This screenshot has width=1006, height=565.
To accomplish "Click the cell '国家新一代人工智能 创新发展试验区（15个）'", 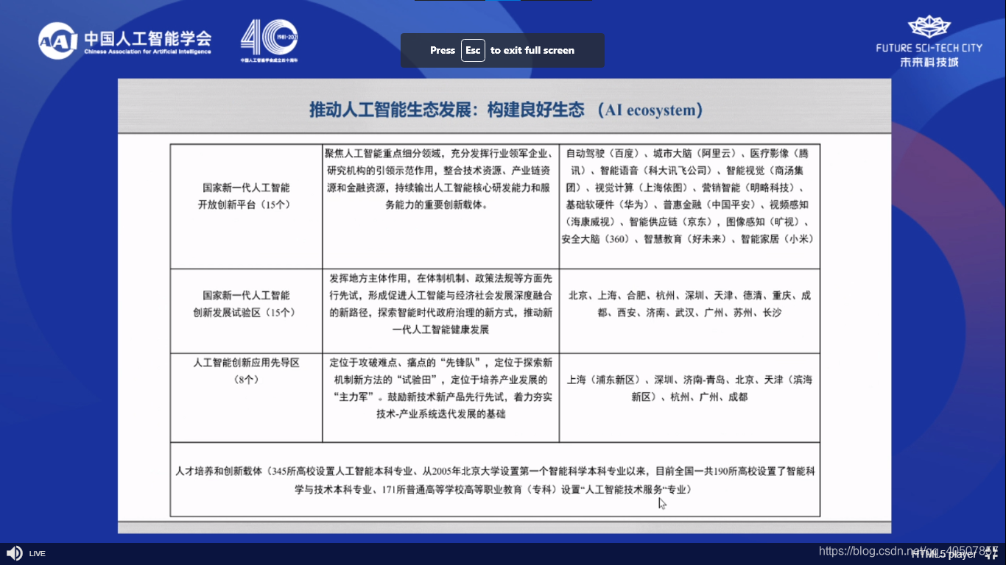I will coord(245,311).
